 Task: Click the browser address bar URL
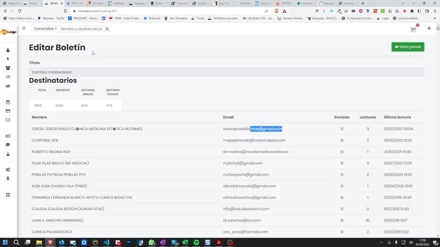[98, 11]
